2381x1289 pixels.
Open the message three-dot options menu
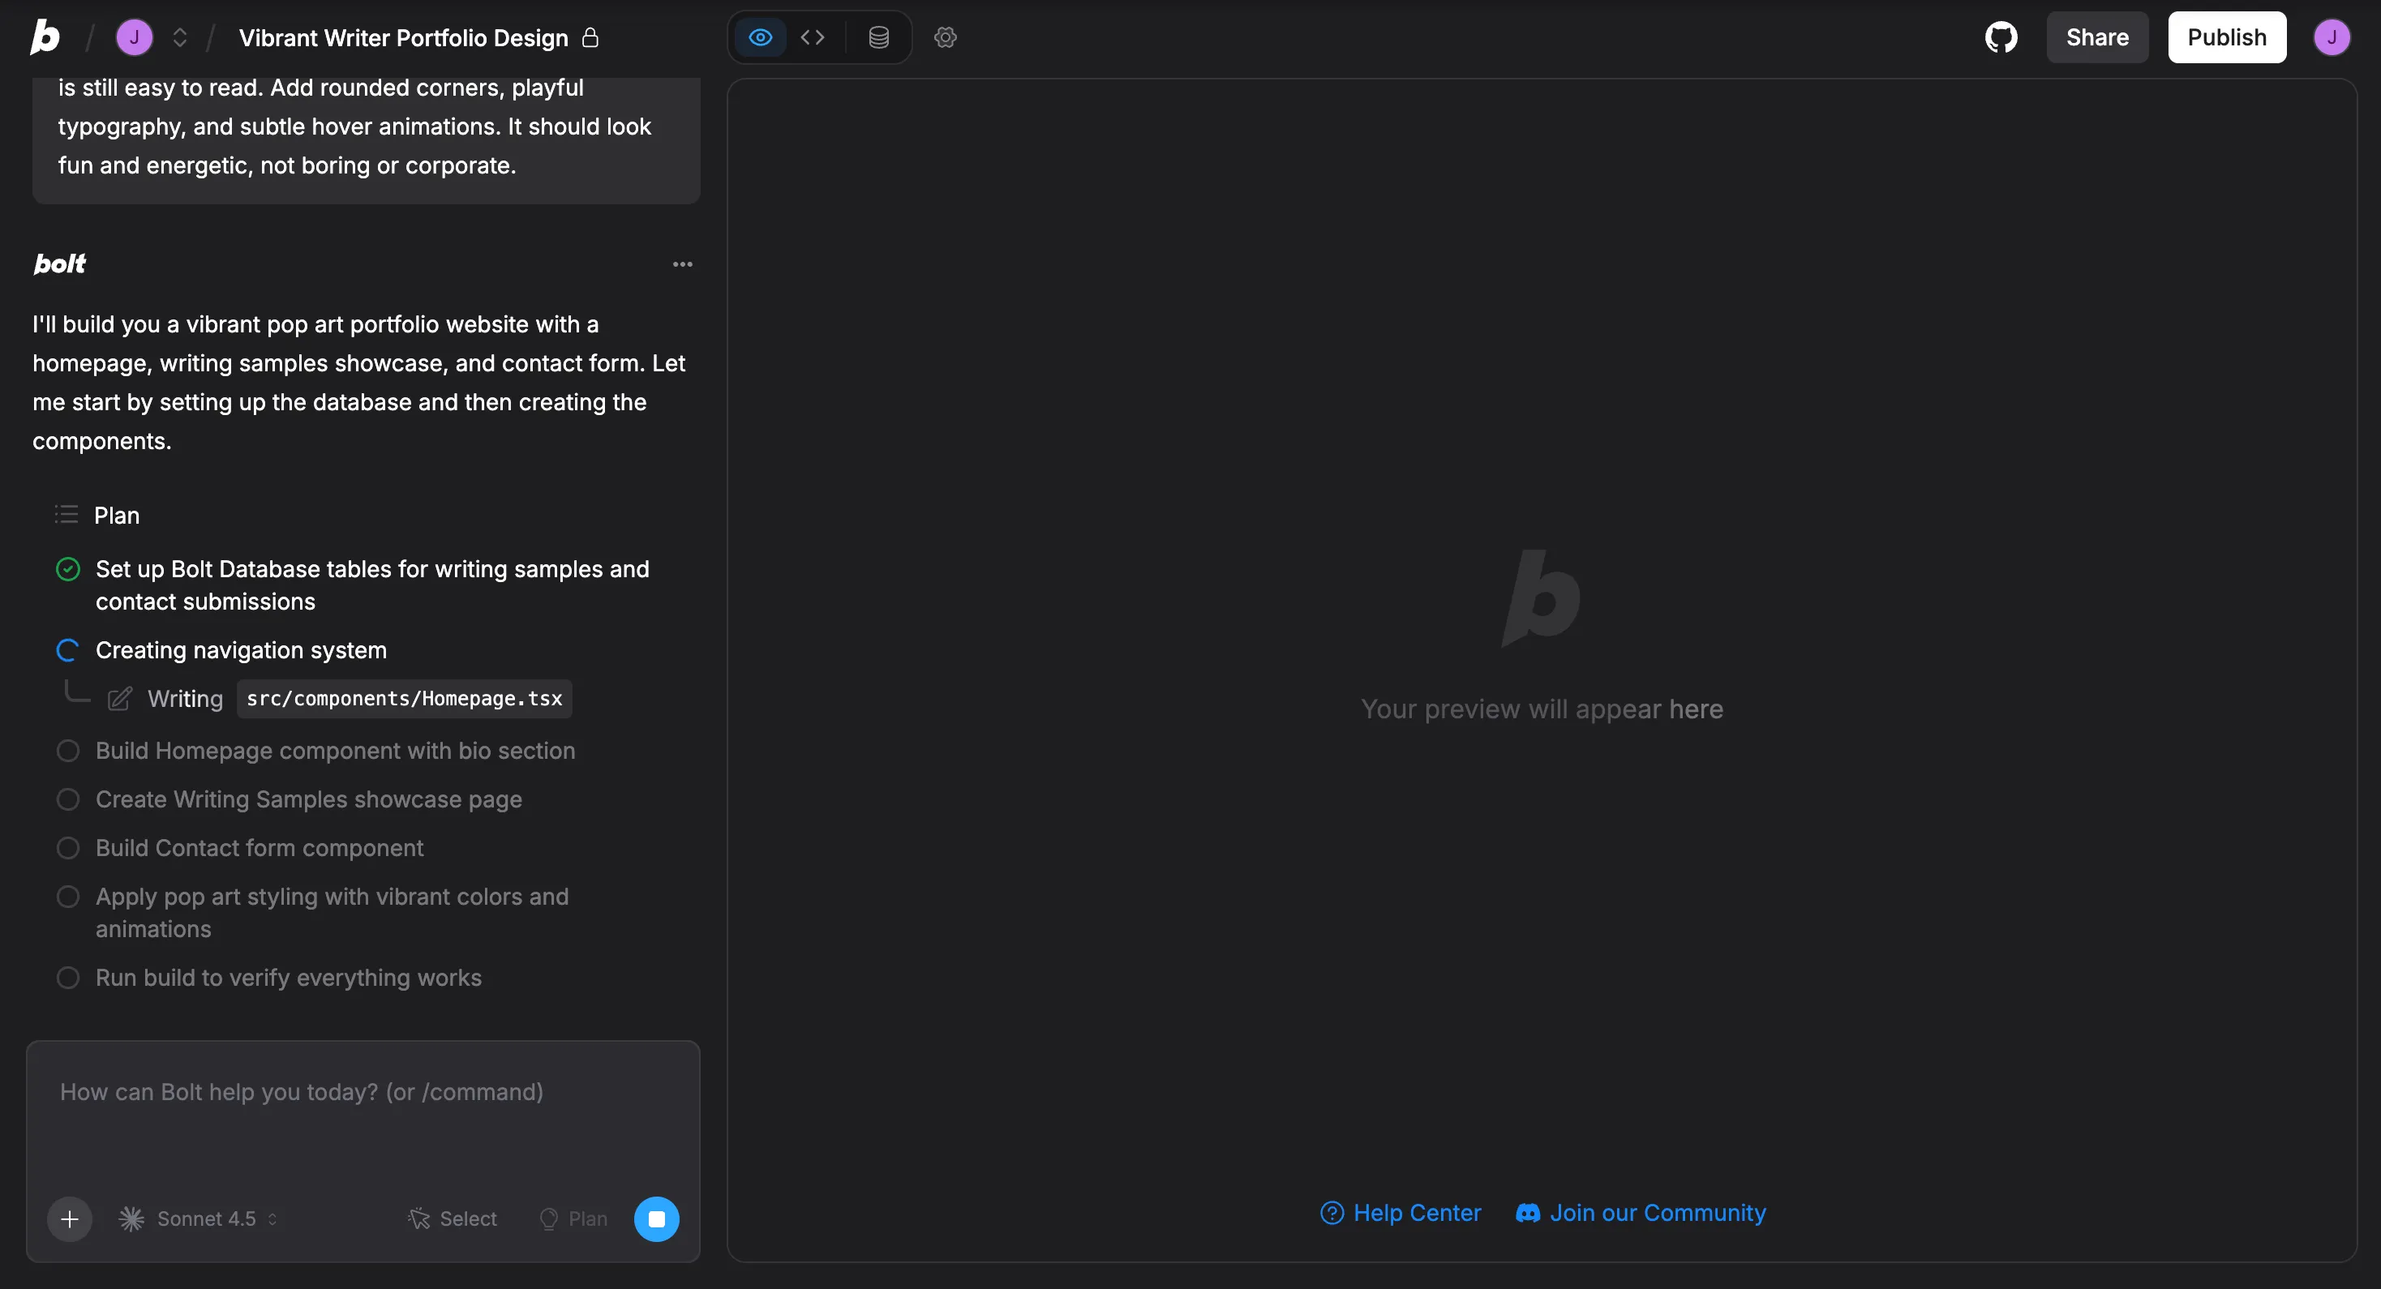[682, 264]
